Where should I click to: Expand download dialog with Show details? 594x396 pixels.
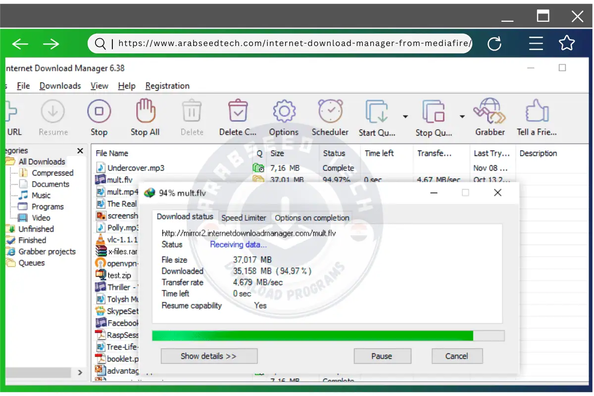[x=209, y=356]
